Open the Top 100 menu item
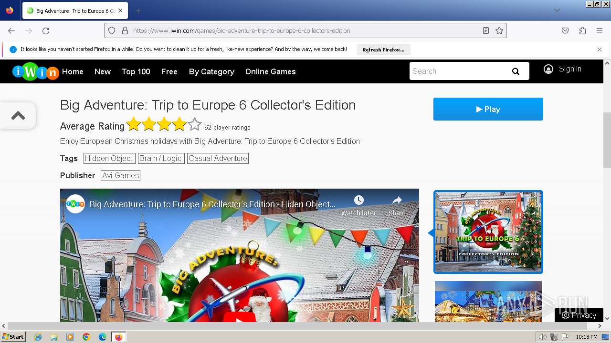The image size is (611, 343). [136, 71]
